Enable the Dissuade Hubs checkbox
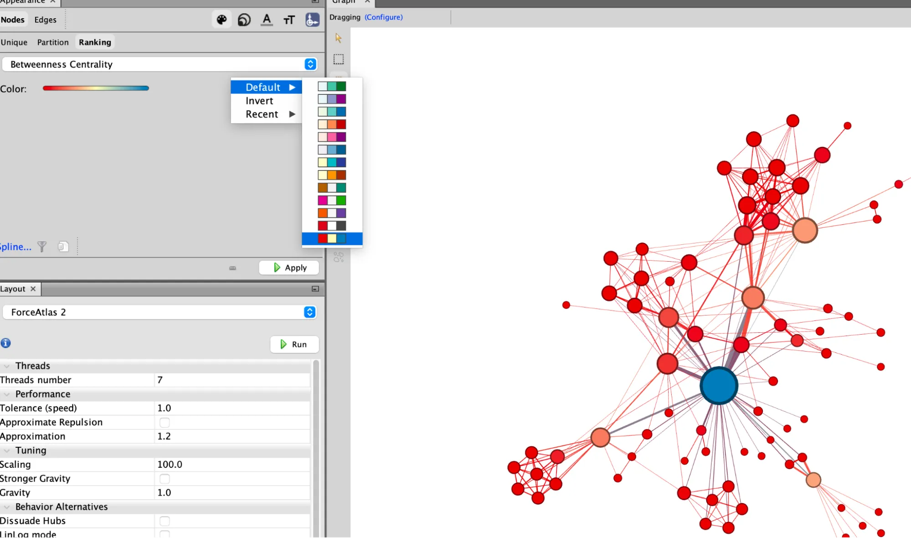The width and height of the screenshot is (911, 538). tap(165, 521)
